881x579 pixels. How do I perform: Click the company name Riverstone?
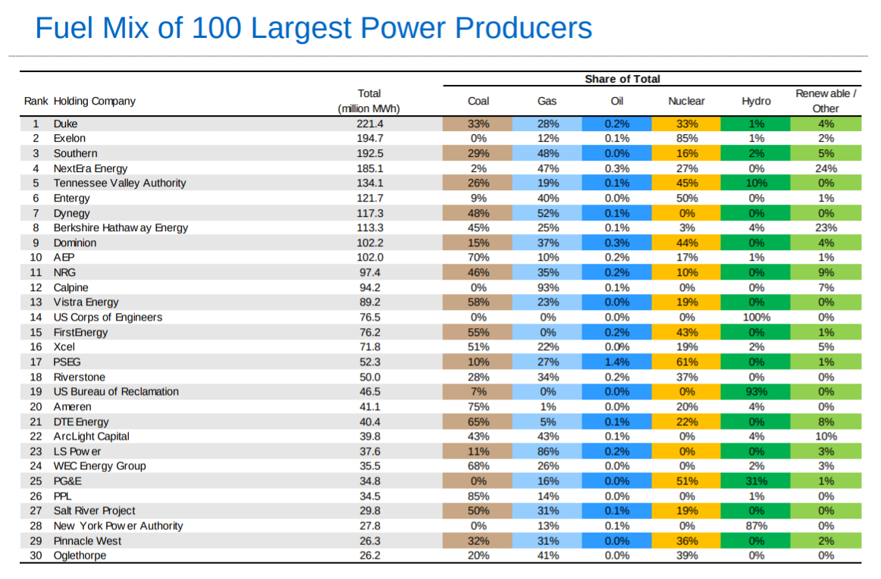(x=79, y=377)
